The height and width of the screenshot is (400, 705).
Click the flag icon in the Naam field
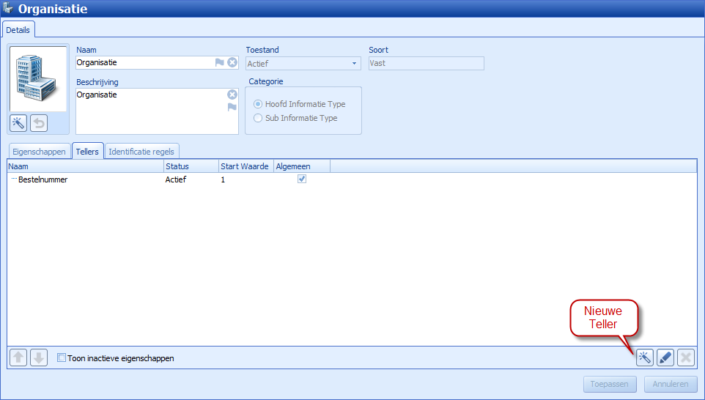219,62
